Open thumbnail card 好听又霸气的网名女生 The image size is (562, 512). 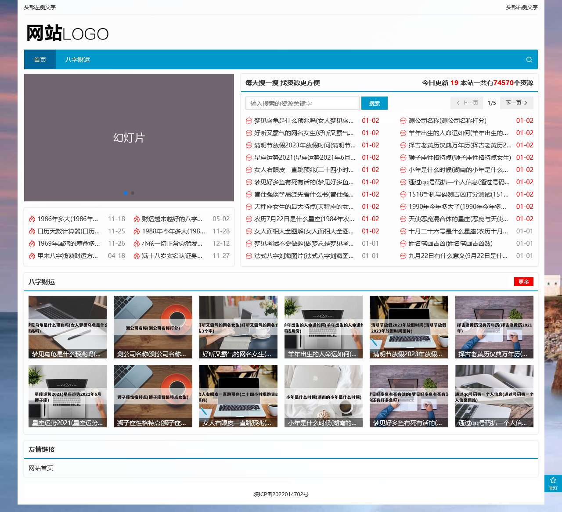tap(238, 327)
